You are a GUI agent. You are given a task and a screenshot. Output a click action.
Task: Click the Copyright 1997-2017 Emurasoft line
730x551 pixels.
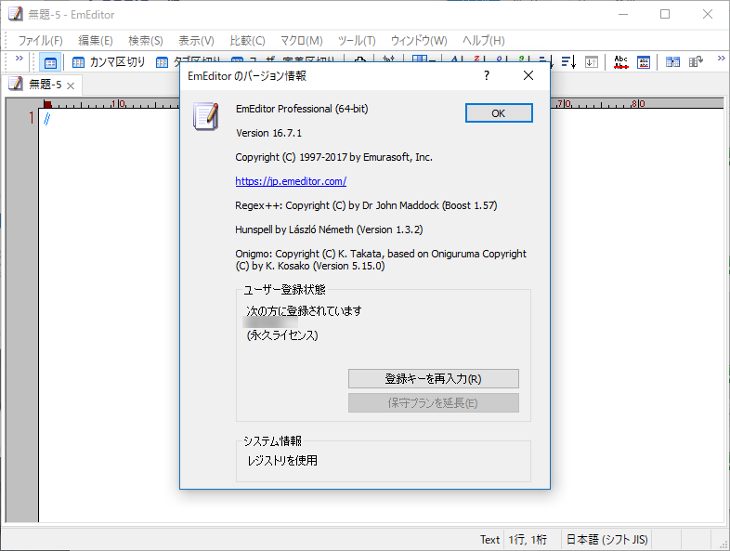(x=333, y=157)
